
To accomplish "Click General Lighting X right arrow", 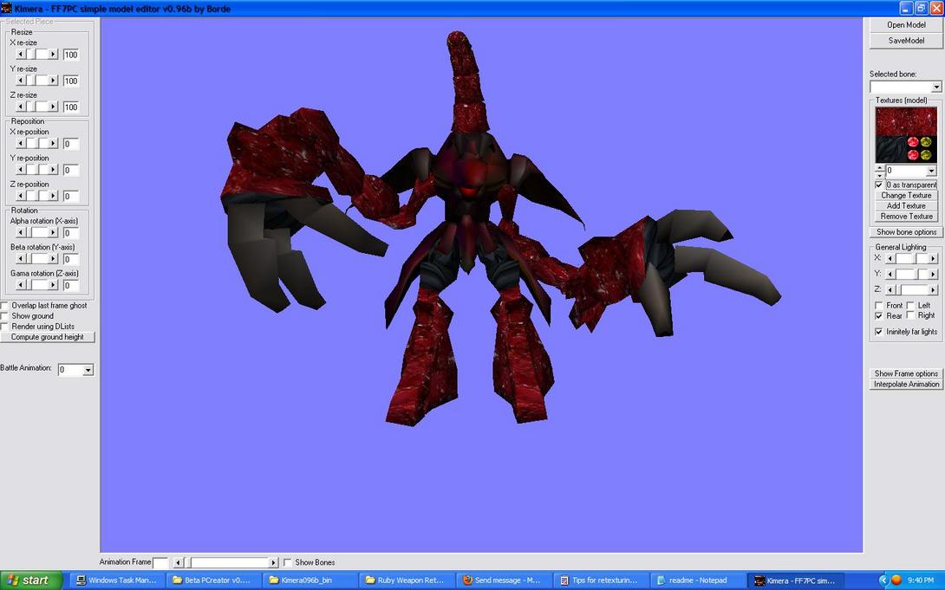I will coord(933,258).
